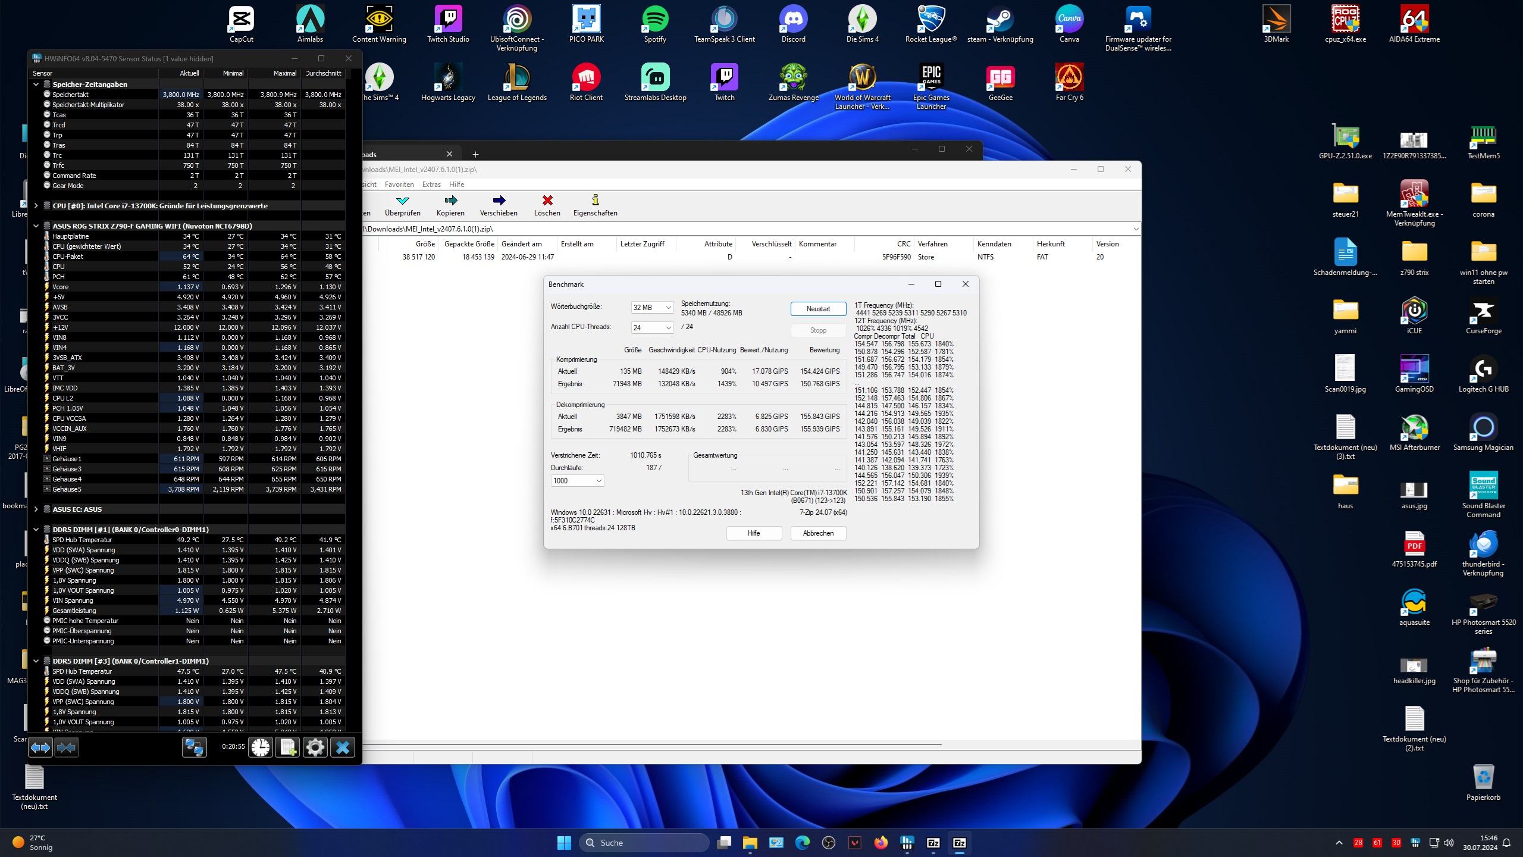Start sensor logging with the sheet icon
Viewport: 1523px width, 857px height.
coord(287,747)
